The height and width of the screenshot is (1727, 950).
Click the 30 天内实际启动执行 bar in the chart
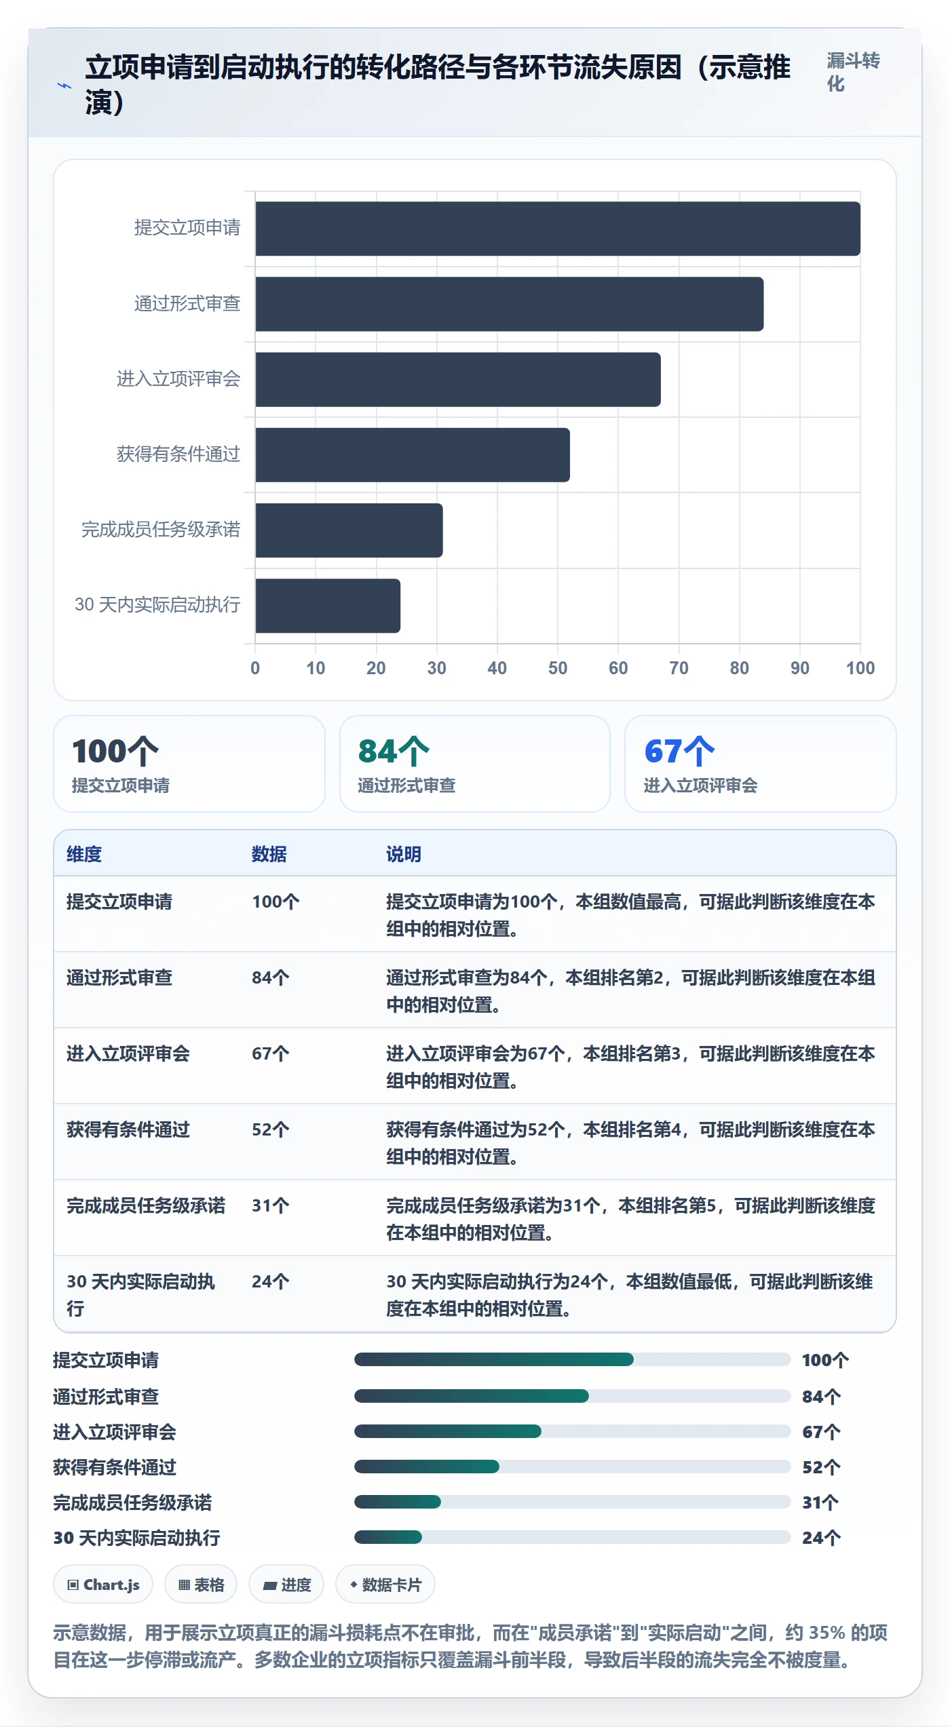coord(328,606)
